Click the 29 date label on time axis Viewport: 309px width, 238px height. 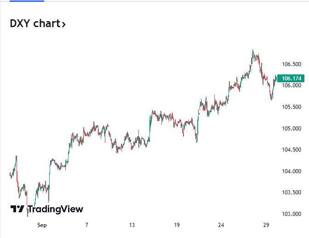point(266,225)
